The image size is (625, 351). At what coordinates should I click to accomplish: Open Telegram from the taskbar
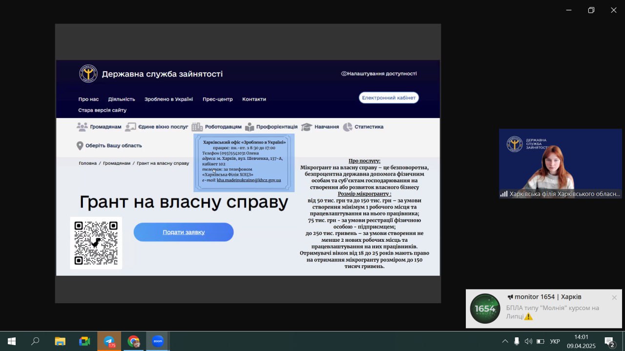(x=109, y=341)
